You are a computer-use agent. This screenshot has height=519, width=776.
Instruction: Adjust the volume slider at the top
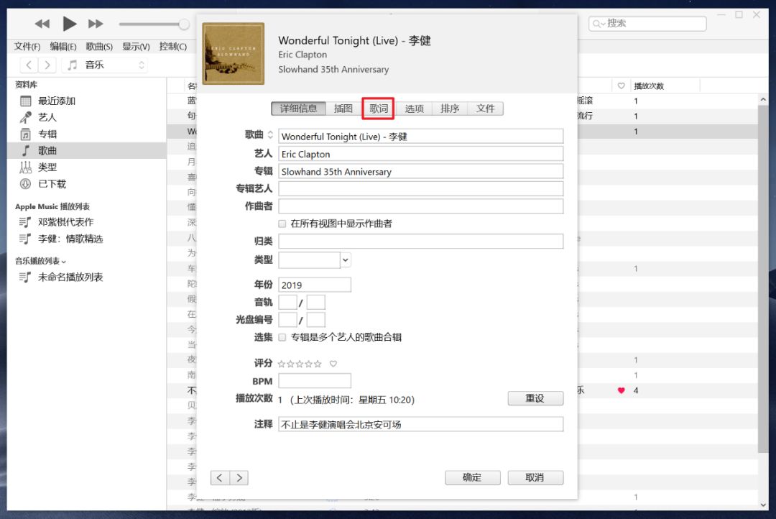[x=153, y=23]
